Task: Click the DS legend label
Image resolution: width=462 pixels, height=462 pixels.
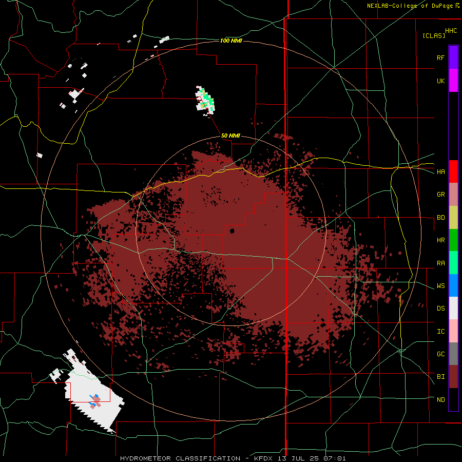Action: point(440,309)
